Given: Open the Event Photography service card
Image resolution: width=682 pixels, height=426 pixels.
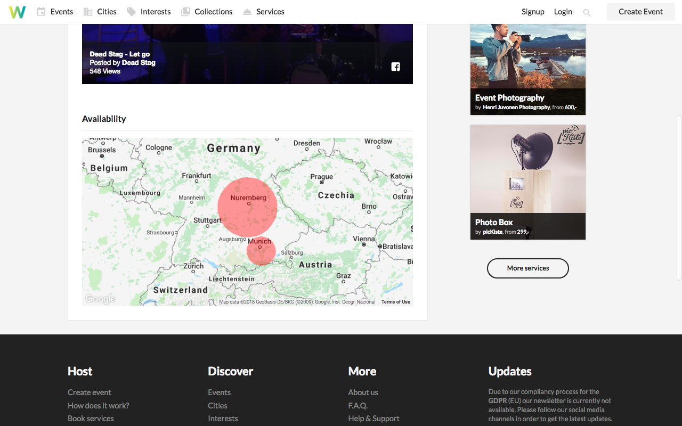Looking at the screenshot, I should 528,69.
